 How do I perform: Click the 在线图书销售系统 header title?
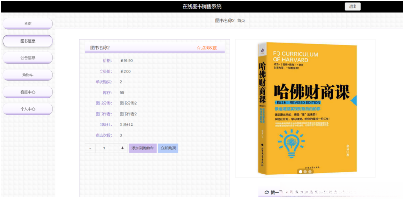pyautogui.click(x=202, y=7)
